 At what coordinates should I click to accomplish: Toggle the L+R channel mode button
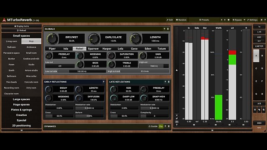[x=259, y=32]
